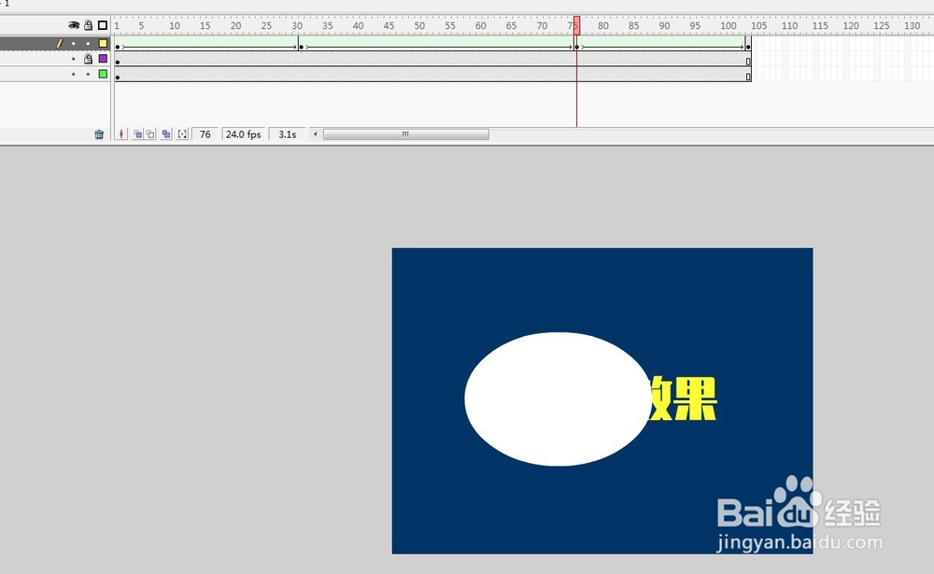This screenshot has width=934, height=574.
Task: Enable Onion Skin mode
Action: 136,133
